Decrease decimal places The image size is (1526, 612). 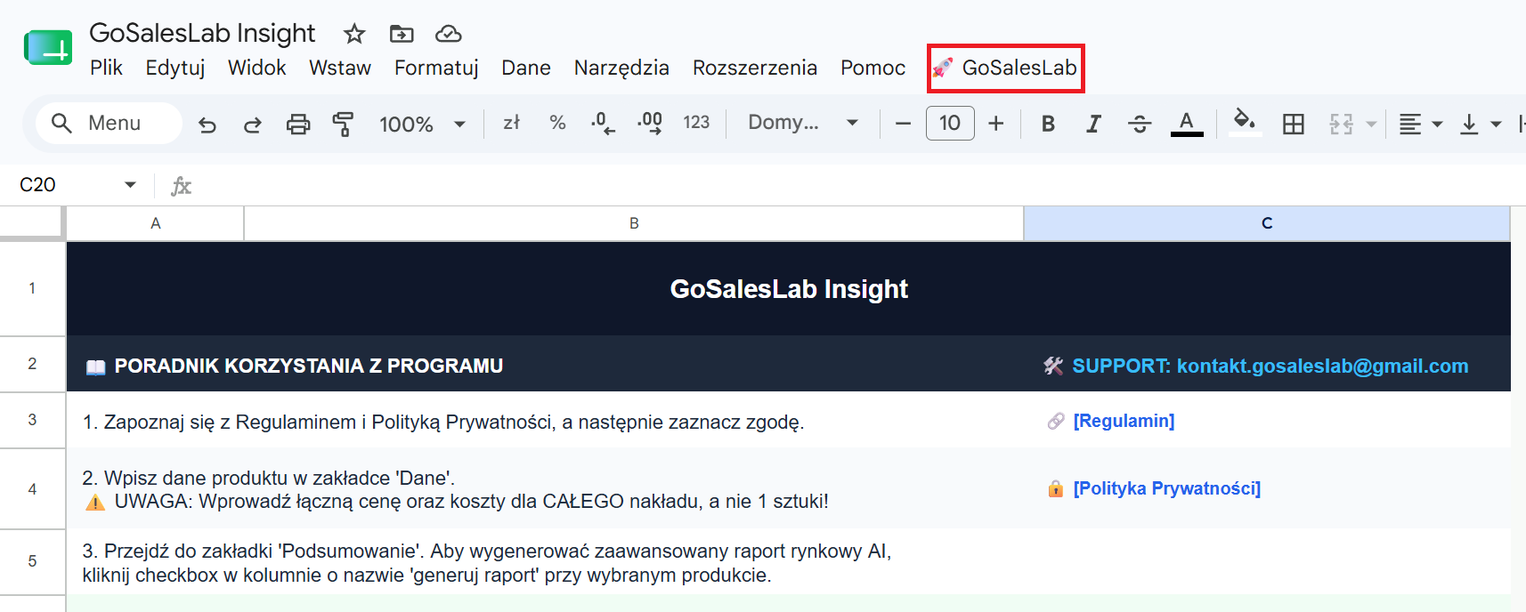(x=603, y=123)
